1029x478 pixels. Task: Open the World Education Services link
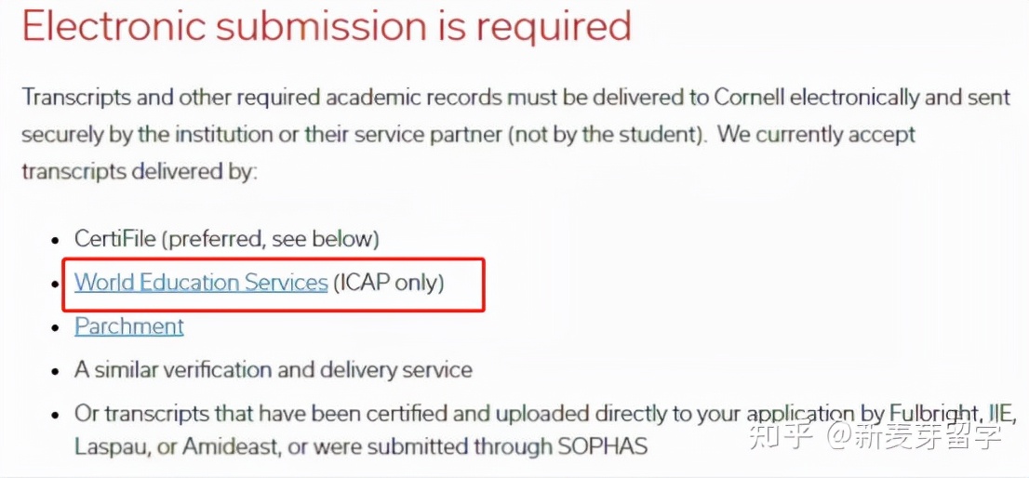(201, 283)
